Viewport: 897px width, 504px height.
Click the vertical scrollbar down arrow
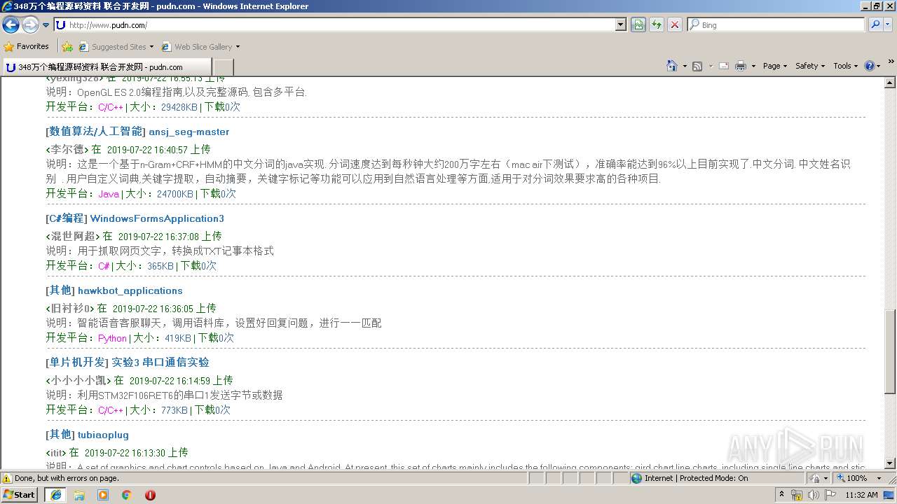click(x=890, y=463)
